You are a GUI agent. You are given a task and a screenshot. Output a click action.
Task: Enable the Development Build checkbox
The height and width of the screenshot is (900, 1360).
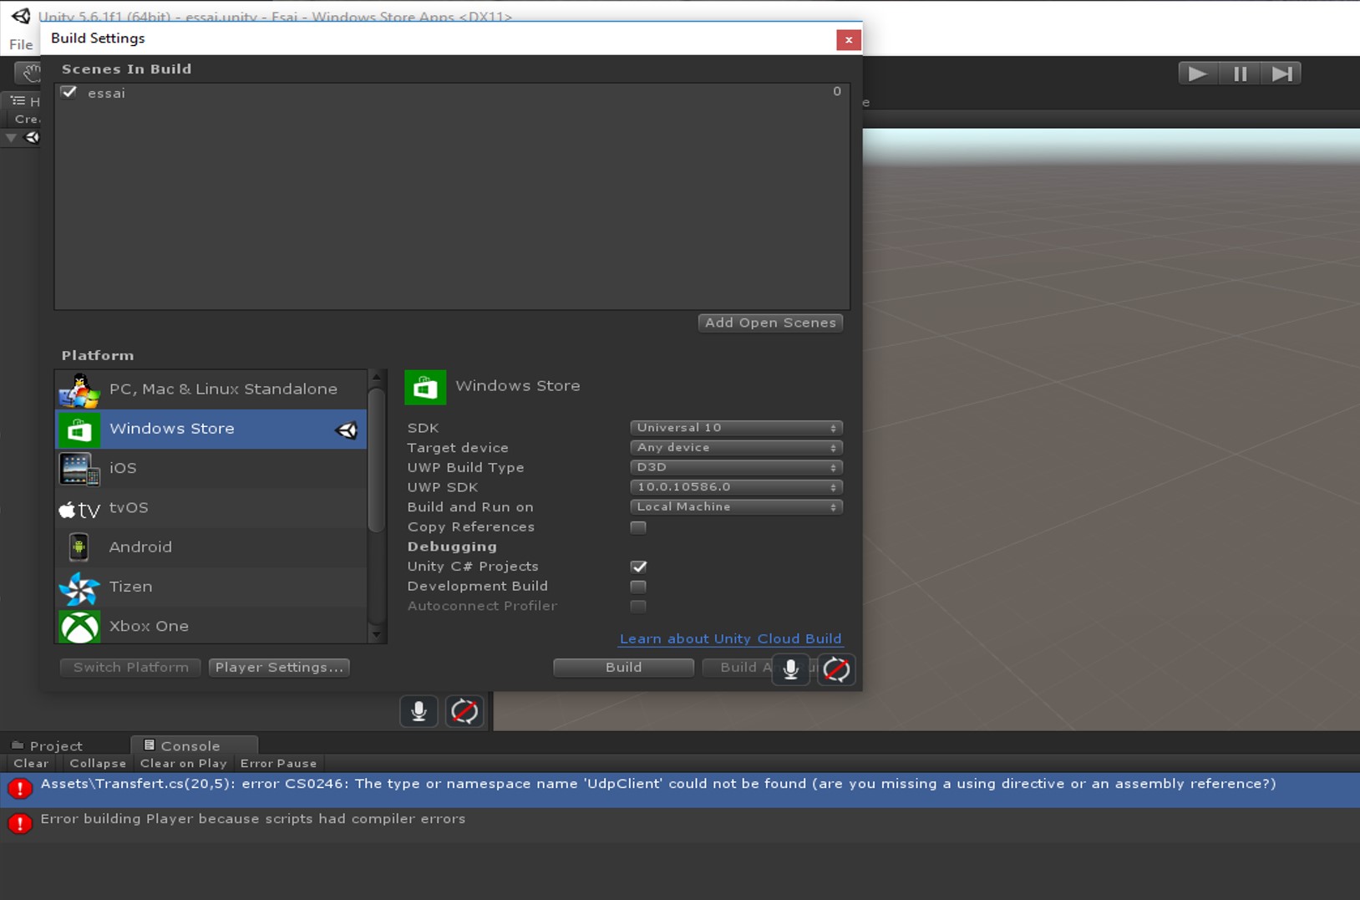tap(638, 587)
